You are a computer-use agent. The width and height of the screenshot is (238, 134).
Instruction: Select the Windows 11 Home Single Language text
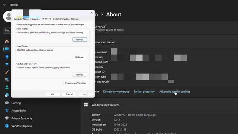(x=135, y=115)
